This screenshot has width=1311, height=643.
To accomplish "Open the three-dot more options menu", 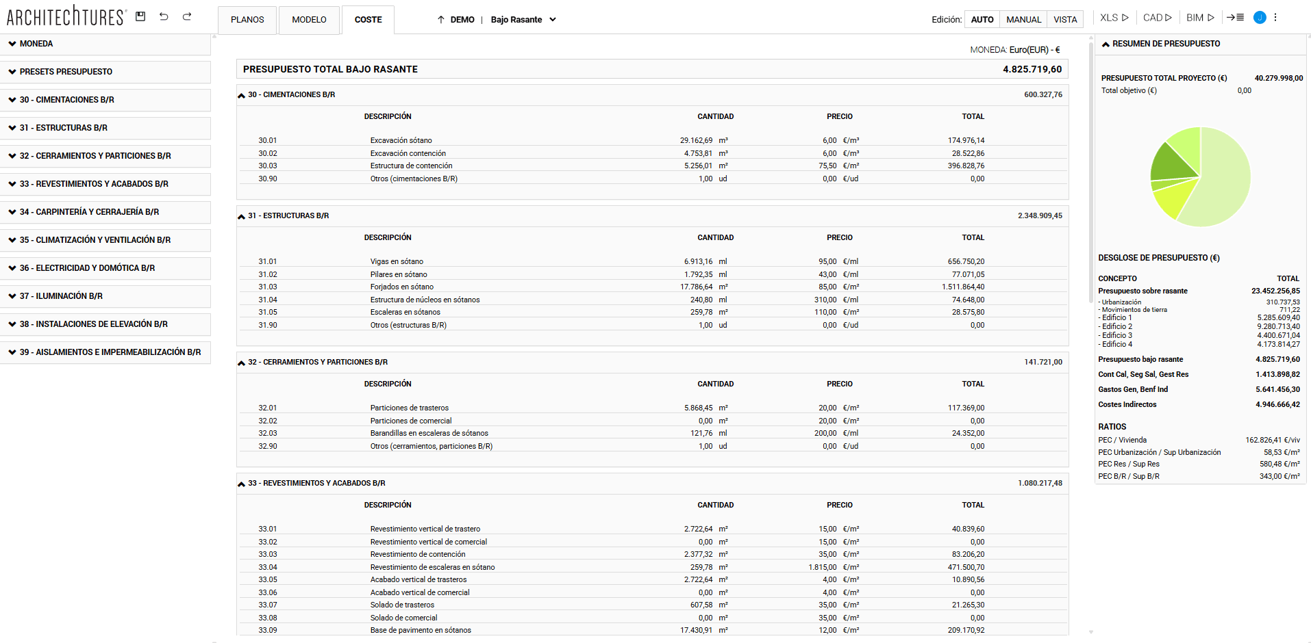I will 1275,18.
